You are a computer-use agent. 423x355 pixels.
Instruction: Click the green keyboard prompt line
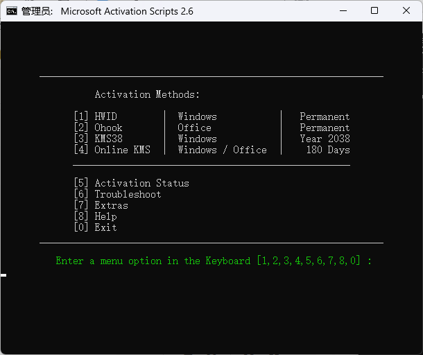coord(214,261)
